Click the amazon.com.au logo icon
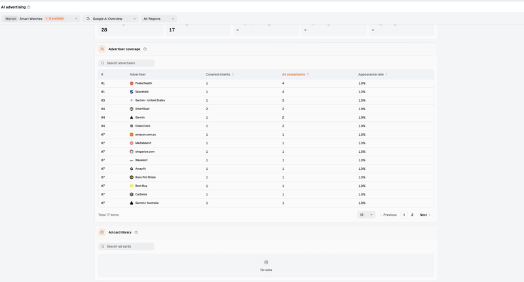The width and height of the screenshot is (524, 282). pyautogui.click(x=132, y=134)
